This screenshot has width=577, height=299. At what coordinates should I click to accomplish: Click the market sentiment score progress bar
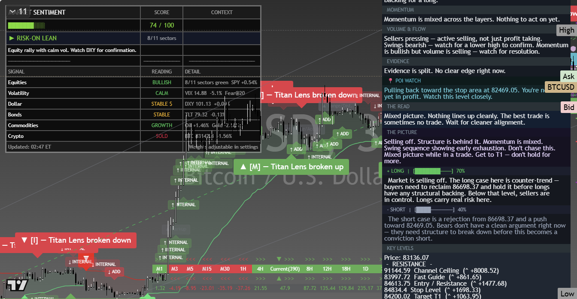point(26,25)
